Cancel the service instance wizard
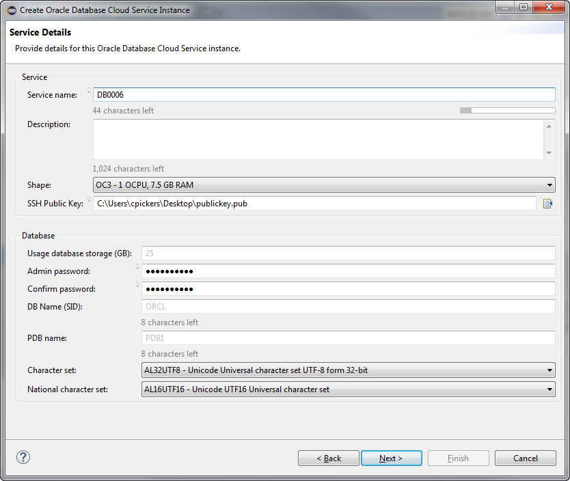This screenshot has height=481, width=570. click(x=526, y=458)
